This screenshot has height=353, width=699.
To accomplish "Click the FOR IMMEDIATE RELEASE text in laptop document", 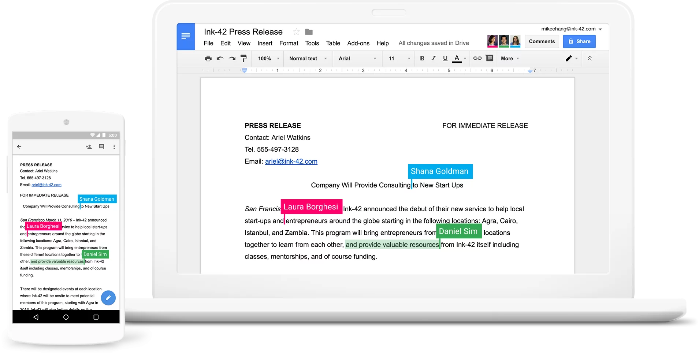I will 485,126.
